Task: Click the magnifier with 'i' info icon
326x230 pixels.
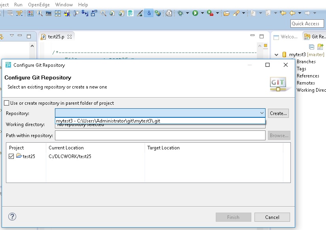Action: coord(40,13)
